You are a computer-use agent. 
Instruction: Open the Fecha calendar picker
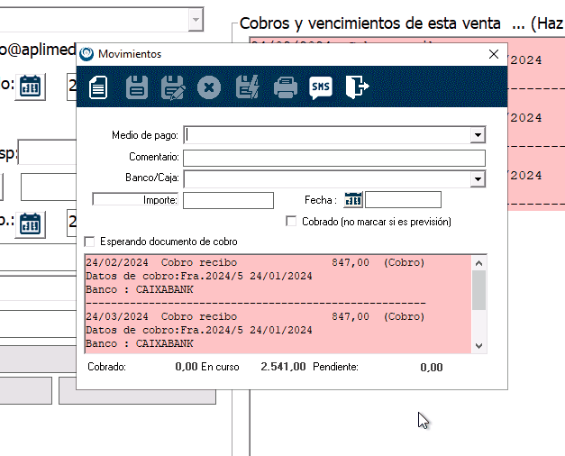(x=353, y=200)
